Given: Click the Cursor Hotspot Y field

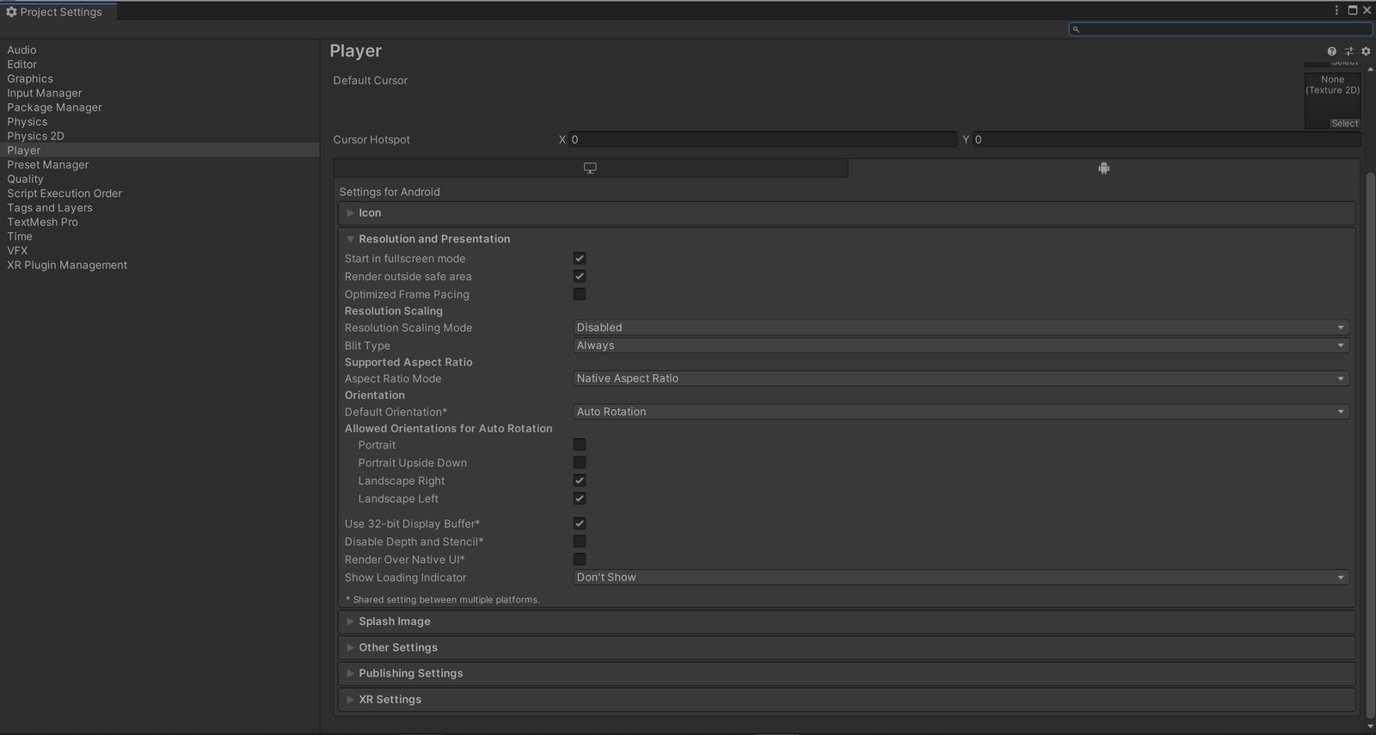Looking at the screenshot, I should 1167,139.
